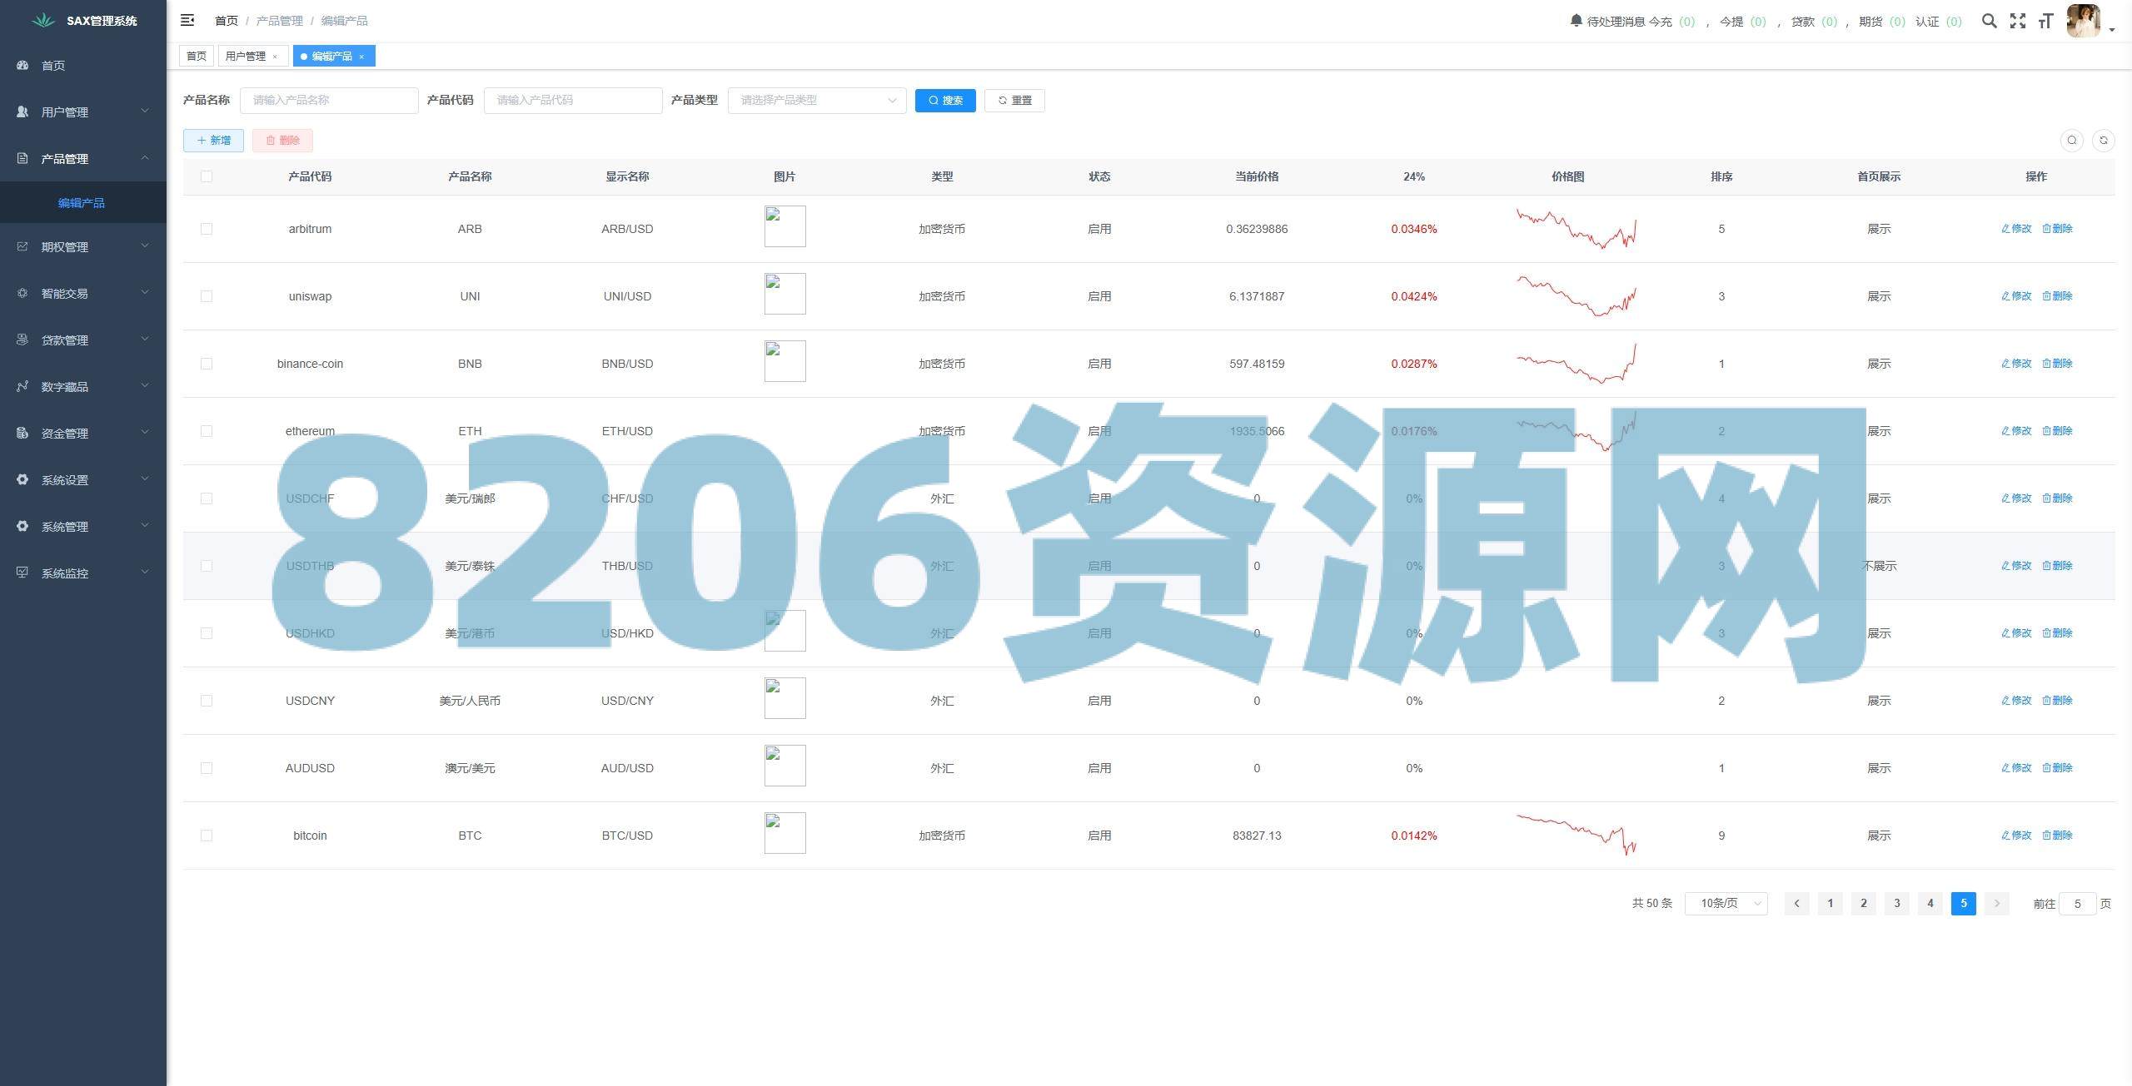Click the user avatar picture
The height and width of the screenshot is (1086, 2132).
pos(2084,21)
